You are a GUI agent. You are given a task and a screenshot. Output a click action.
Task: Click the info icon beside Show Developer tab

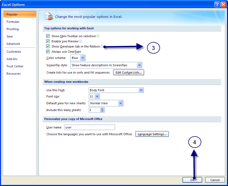102,46
